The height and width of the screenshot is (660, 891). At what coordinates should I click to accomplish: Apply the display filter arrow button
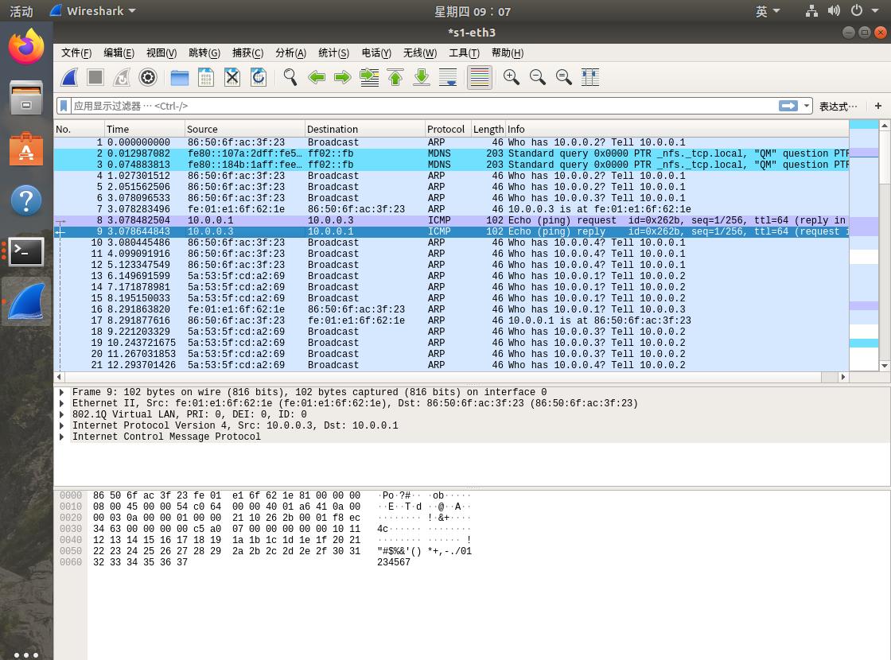(x=788, y=106)
